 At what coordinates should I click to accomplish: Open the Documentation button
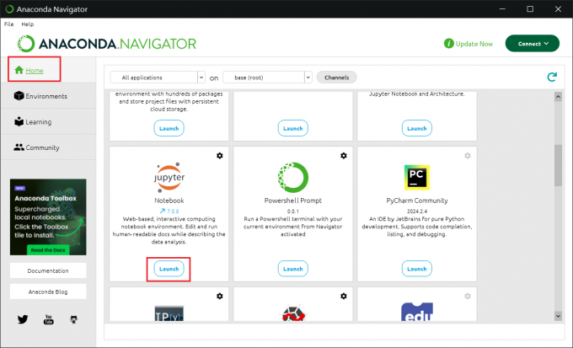tap(48, 270)
